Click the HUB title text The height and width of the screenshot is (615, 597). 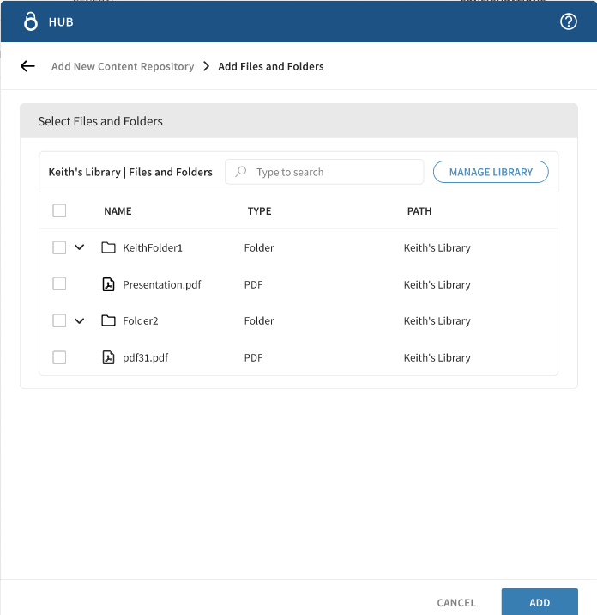(x=61, y=22)
